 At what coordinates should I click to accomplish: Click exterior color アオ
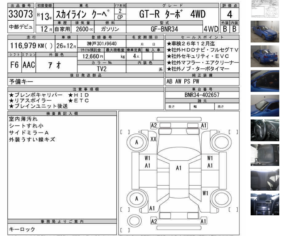coord(55,65)
